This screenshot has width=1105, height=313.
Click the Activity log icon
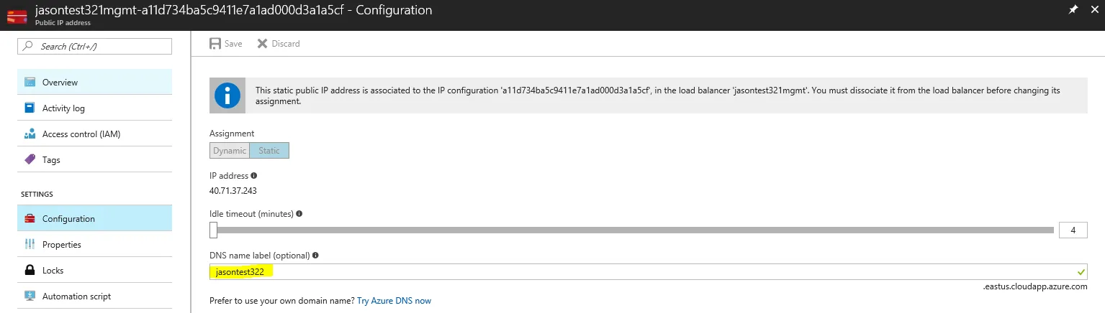30,108
